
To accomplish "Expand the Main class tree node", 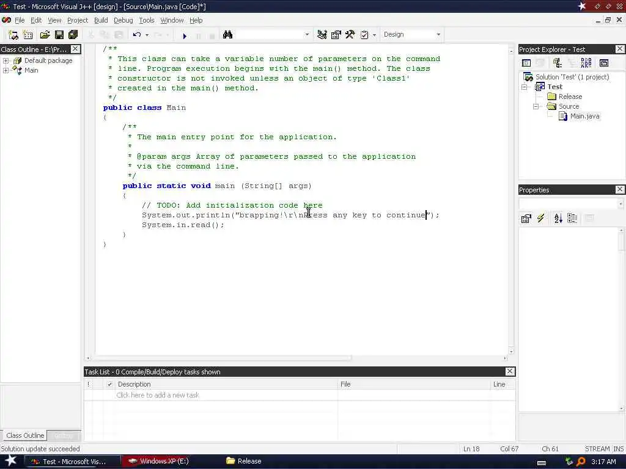I will pos(6,71).
